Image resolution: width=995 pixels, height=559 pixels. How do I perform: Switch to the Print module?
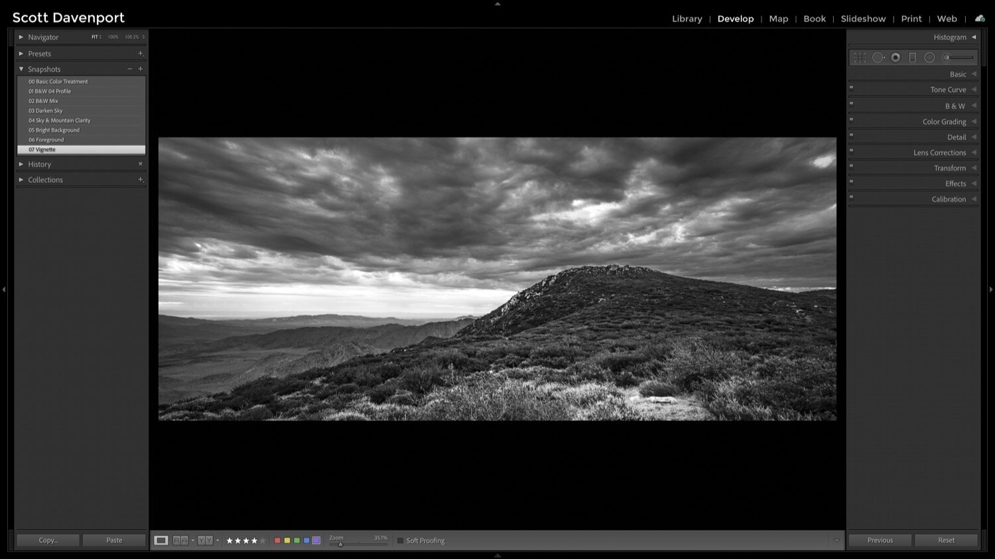pyautogui.click(x=911, y=19)
